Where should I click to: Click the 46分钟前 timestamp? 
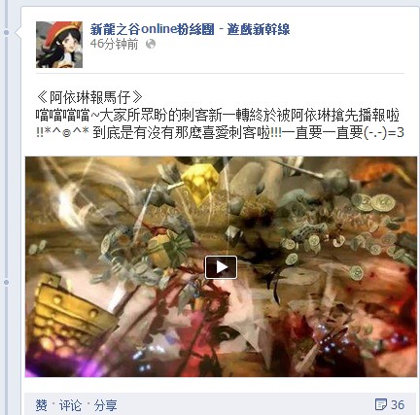point(114,44)
